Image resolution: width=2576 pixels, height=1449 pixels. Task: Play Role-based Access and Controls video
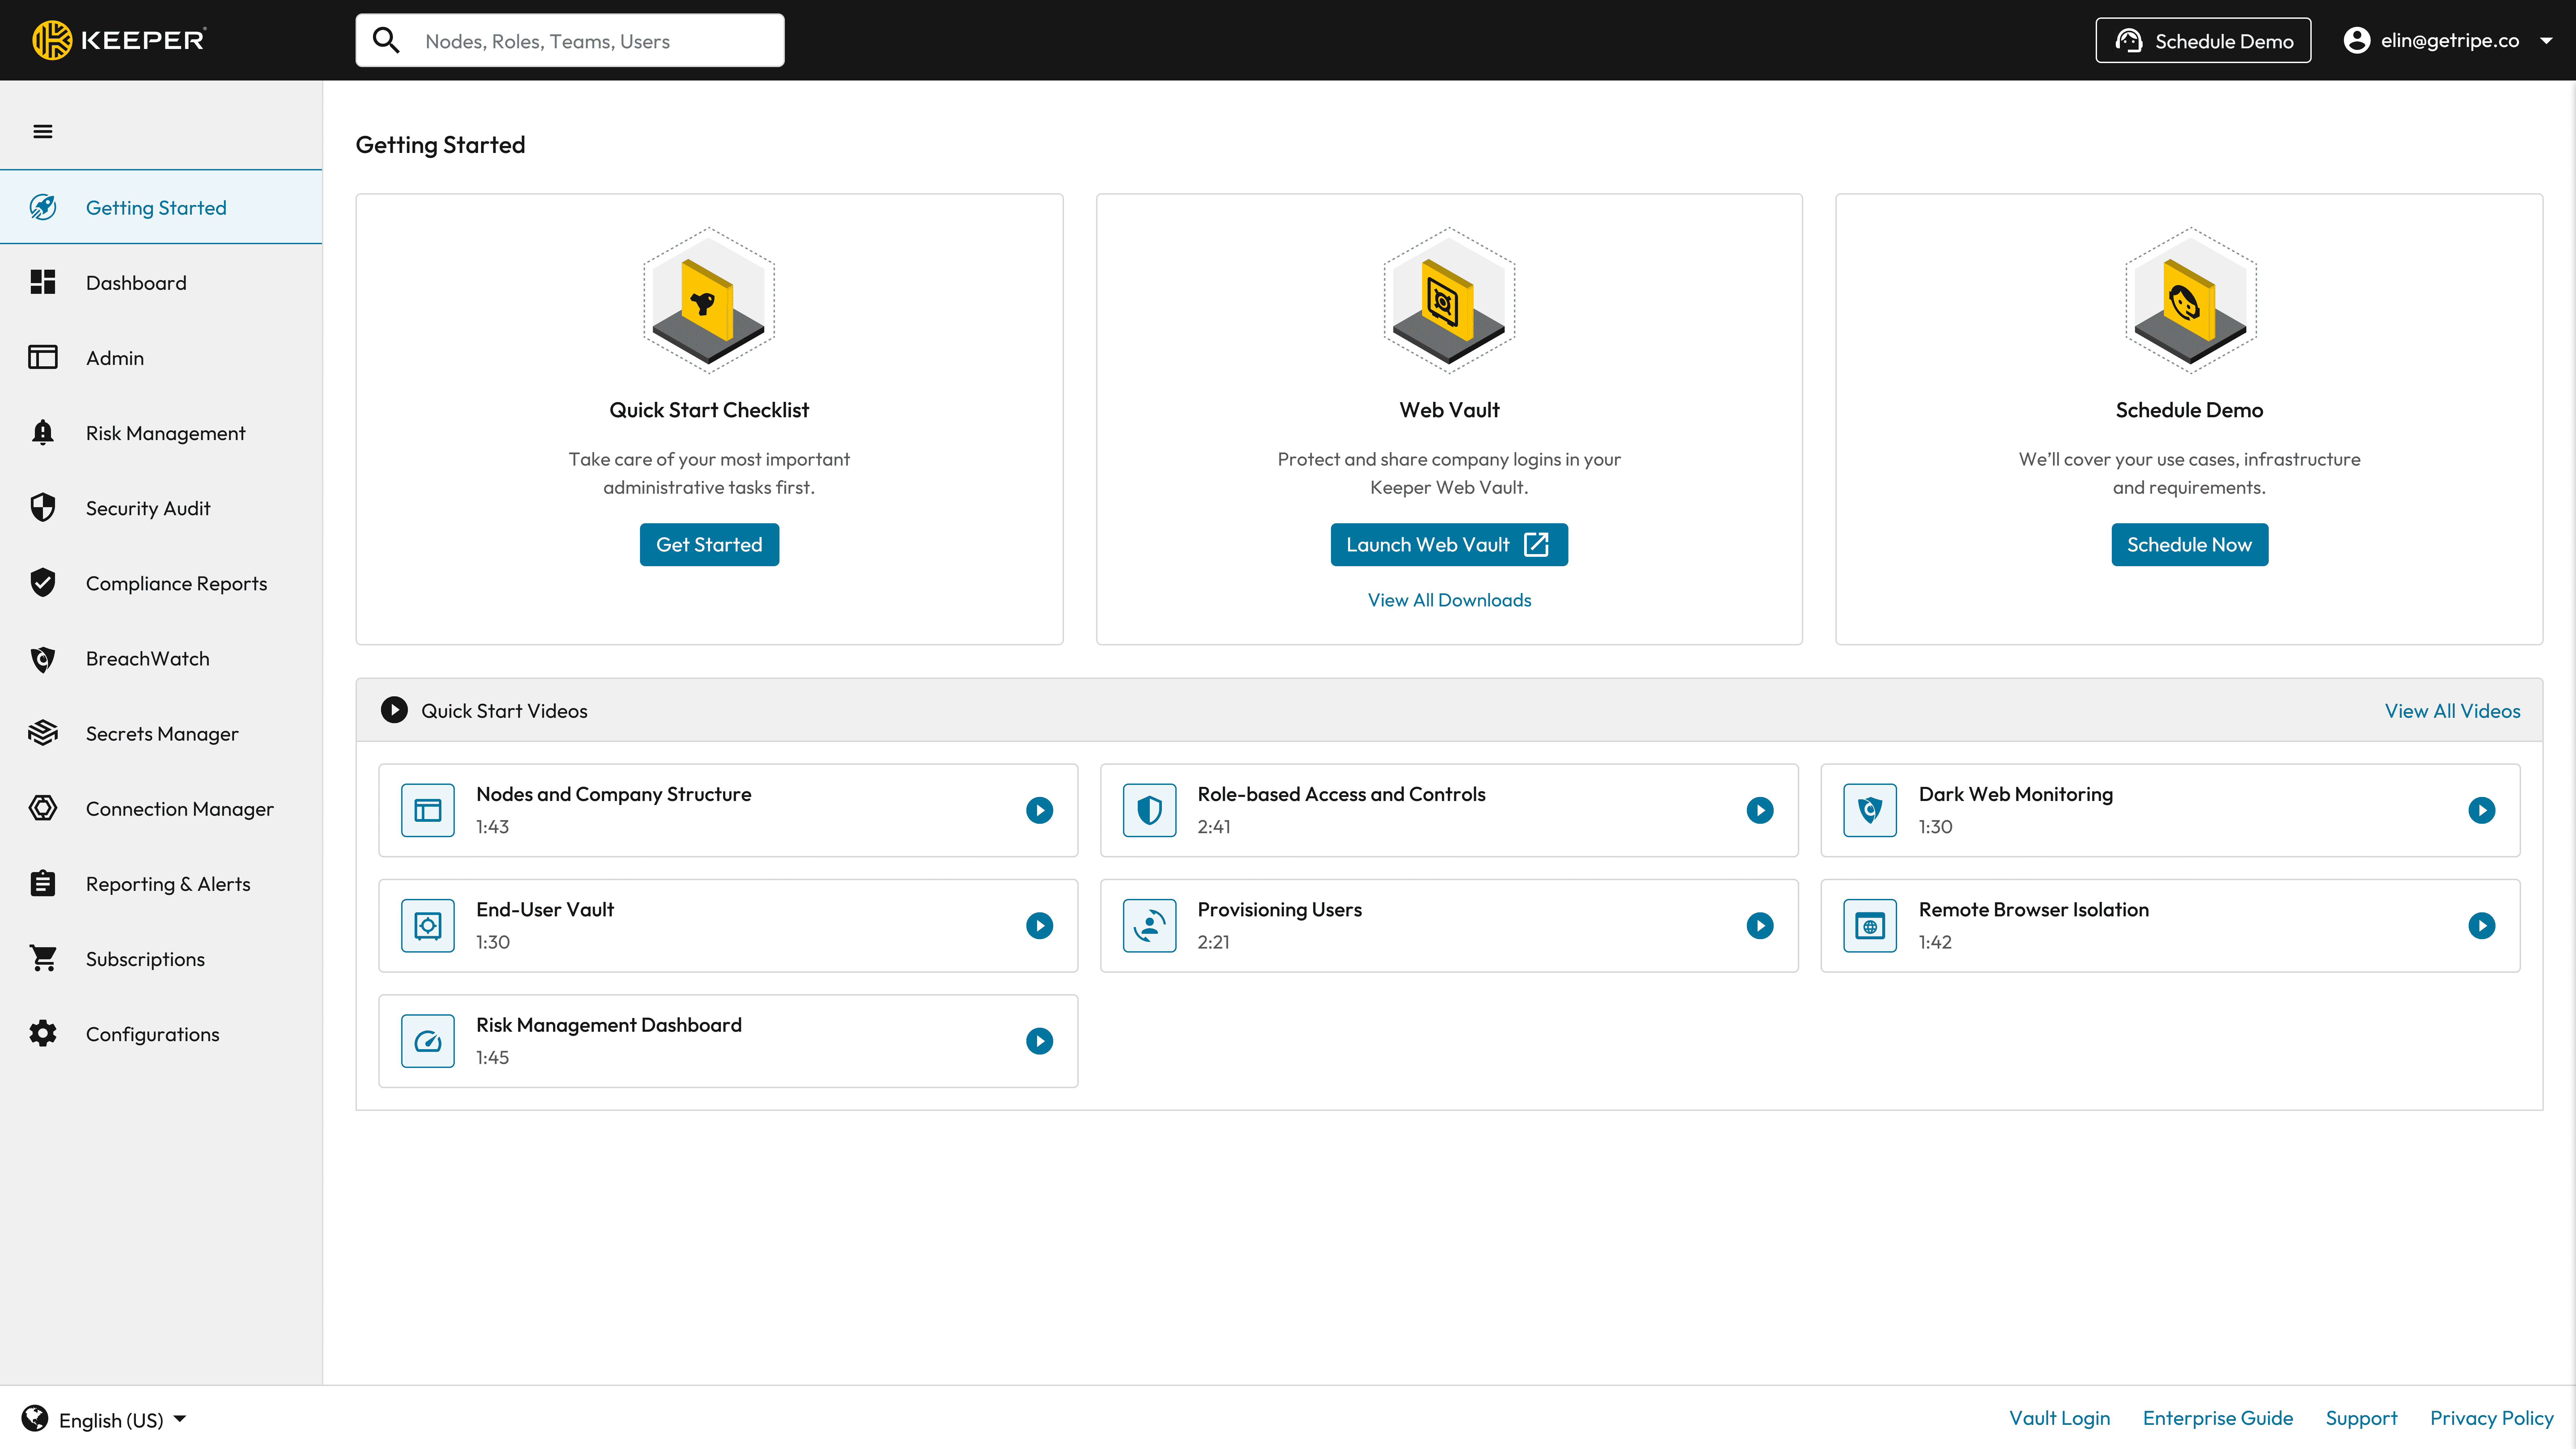(x=1760, y=810)
